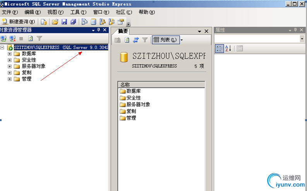The image size is (307, 191).
Task: Select the 摘要 tab
Action: [x=123, y=31]
